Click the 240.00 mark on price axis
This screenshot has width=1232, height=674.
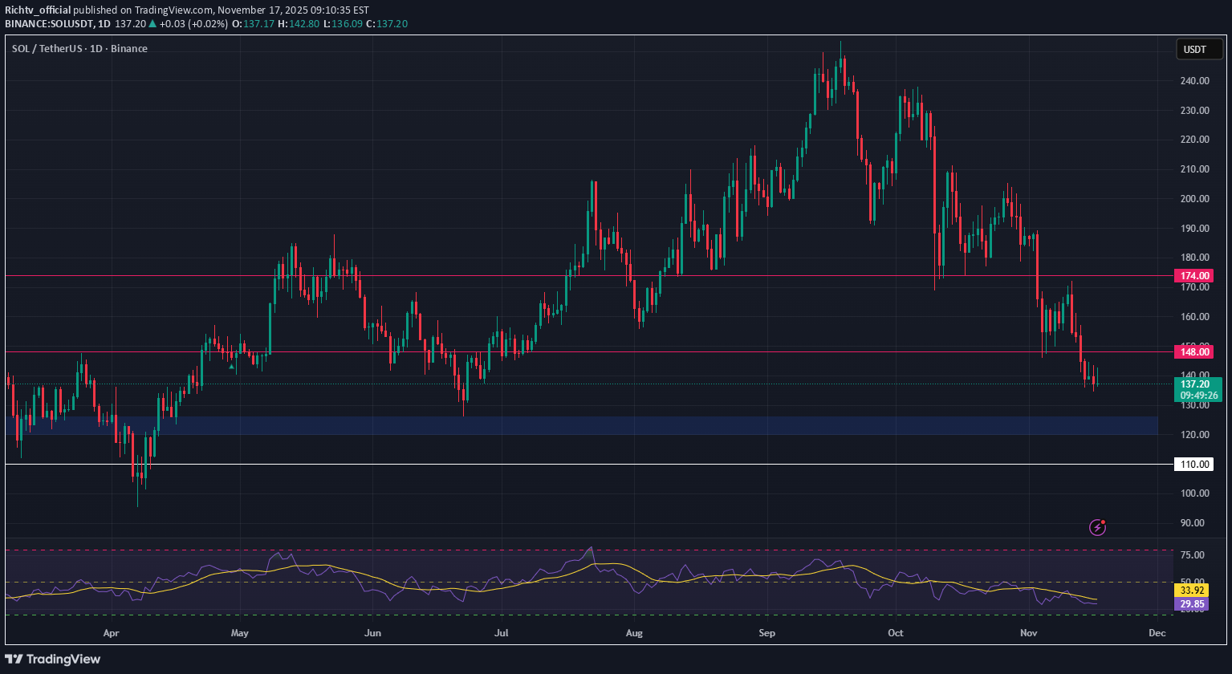pyautogui.click(x=1193, y=80)
